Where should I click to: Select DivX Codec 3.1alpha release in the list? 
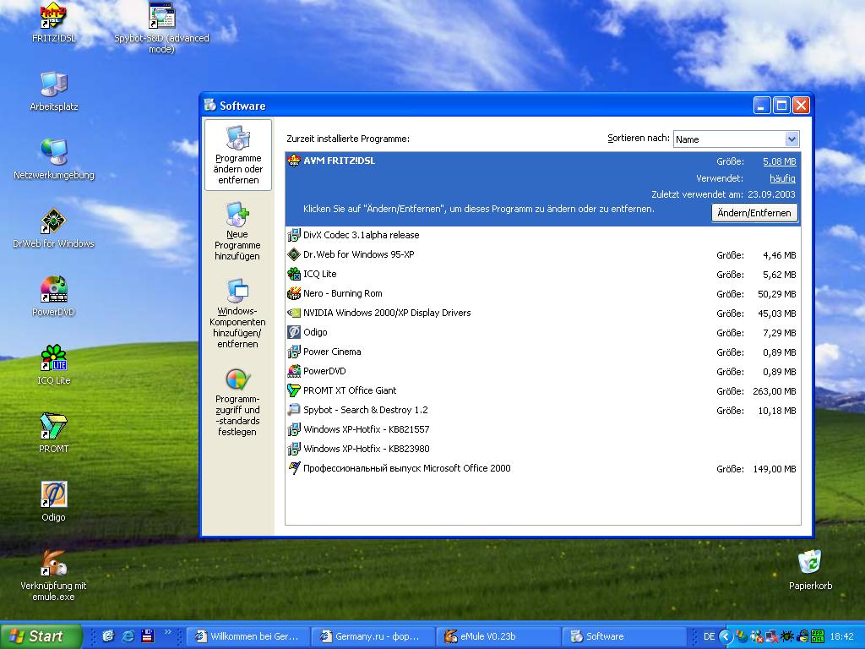(x=543, y=235)
